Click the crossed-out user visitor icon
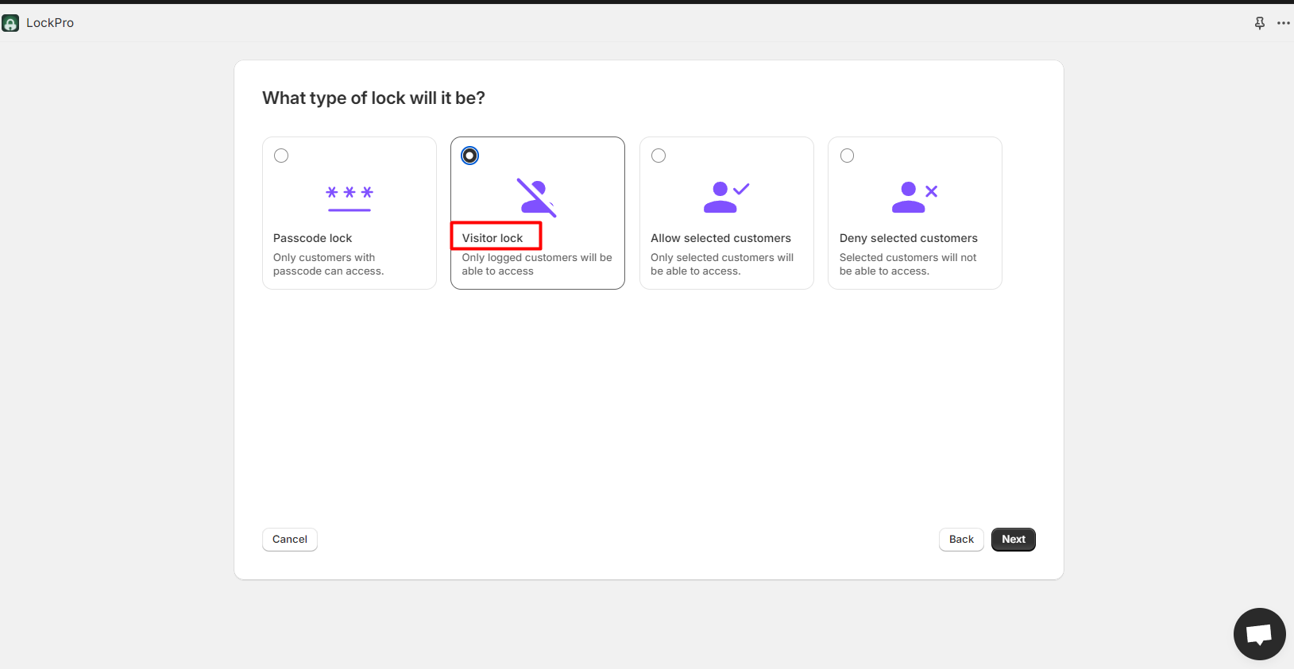This screenshot has width=1294, height=669. 537,198
